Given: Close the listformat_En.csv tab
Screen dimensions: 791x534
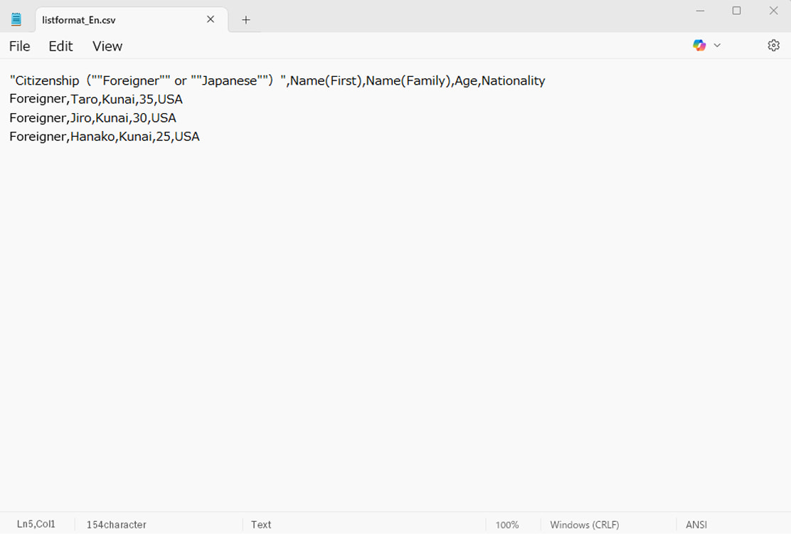Looking at the screenshot, I should [x=211, y=19].
